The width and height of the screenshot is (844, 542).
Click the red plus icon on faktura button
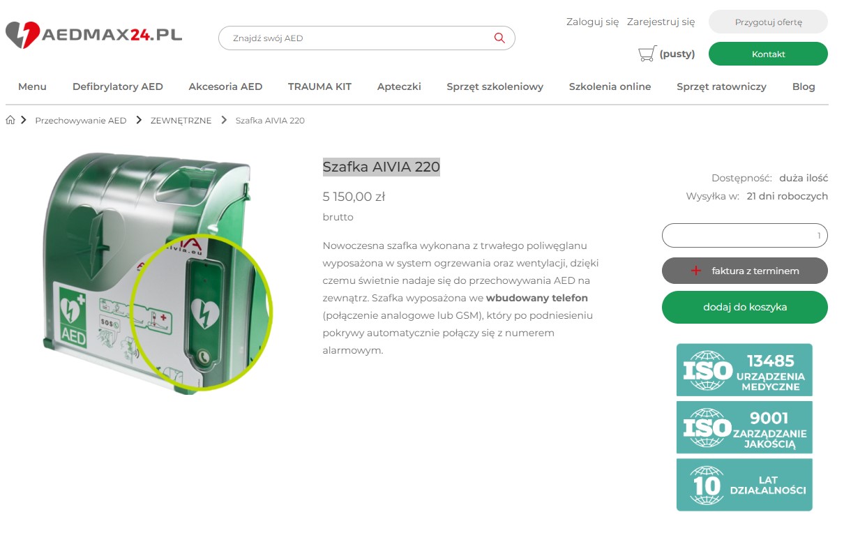tap(695, 271)
